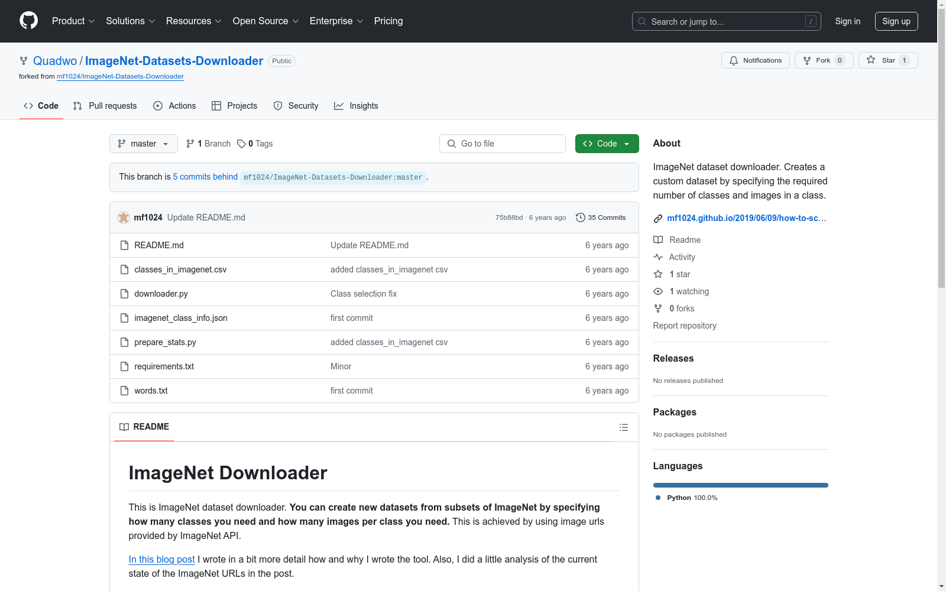Open the Packages heading link
Image resolution: width=946 pixels, height=591 pixels.
click(x=674, y=412)
